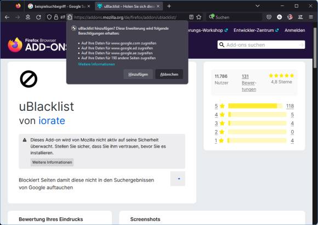Click the Firefox Add-ons logo

click(x=37, y=45)
